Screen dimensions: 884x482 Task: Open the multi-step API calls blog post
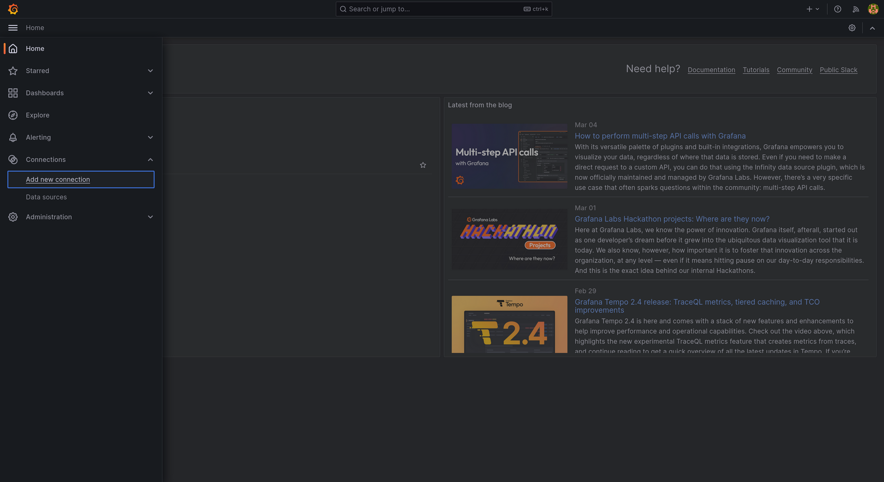click(x=660, y=136)
